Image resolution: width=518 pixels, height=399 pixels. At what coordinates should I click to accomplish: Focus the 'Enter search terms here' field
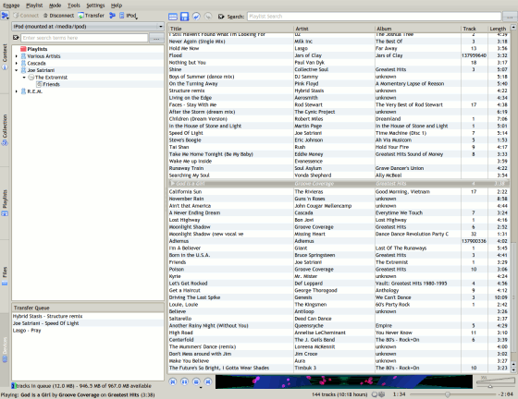[84, 38]
